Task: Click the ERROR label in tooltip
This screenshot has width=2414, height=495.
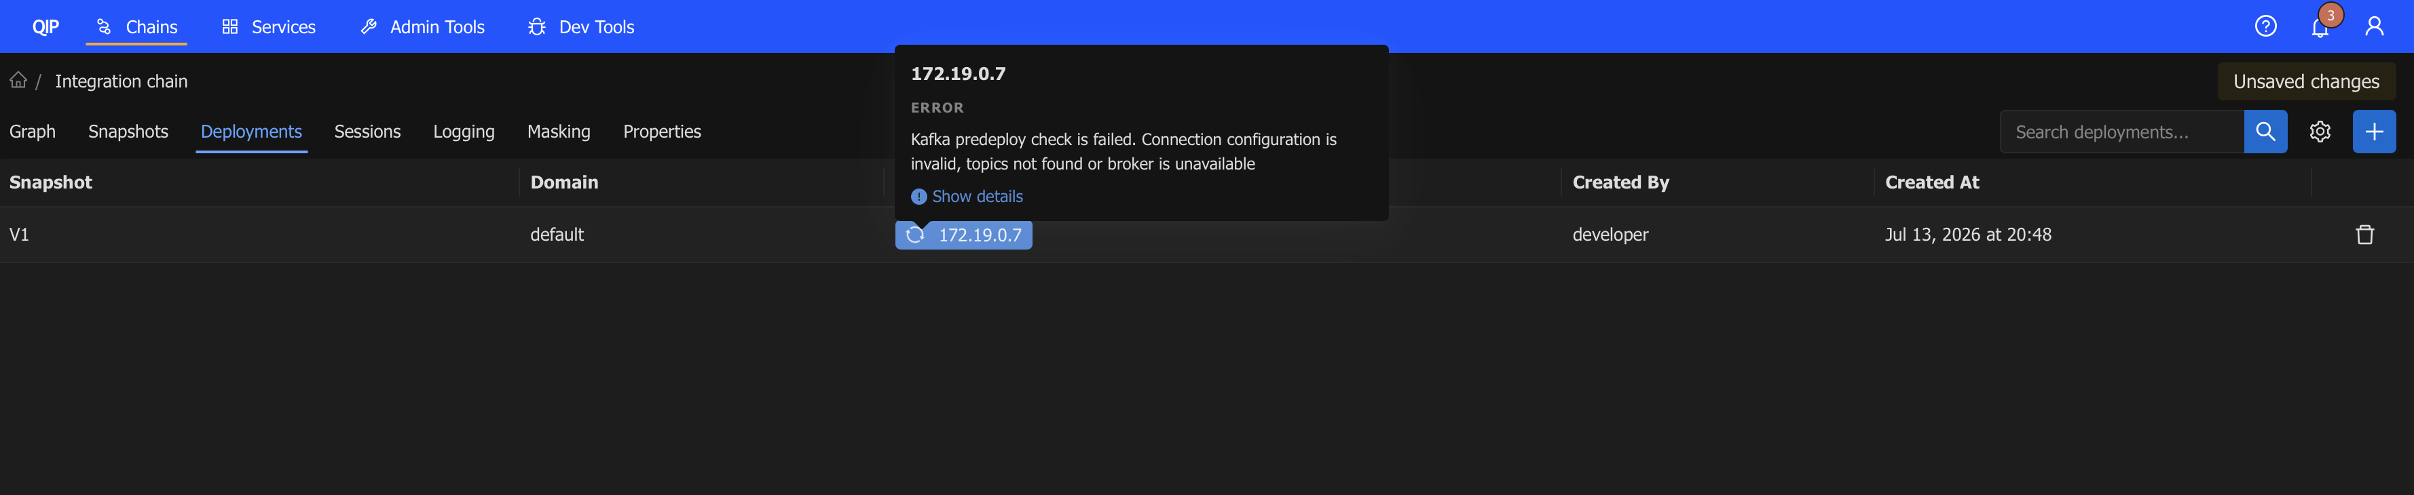Action: 936,108
